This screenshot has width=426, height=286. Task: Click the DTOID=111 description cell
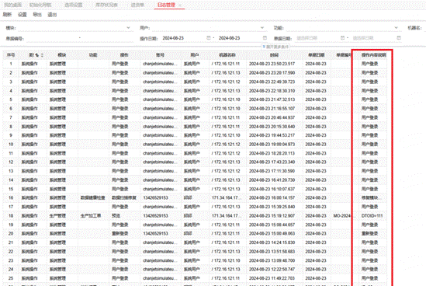tap(372, 216)
